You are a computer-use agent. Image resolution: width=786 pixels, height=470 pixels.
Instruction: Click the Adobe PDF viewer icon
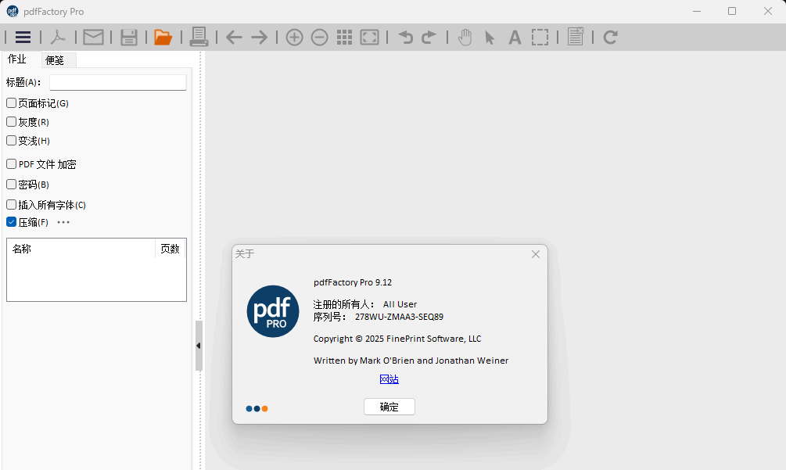(x=59, y=38)
